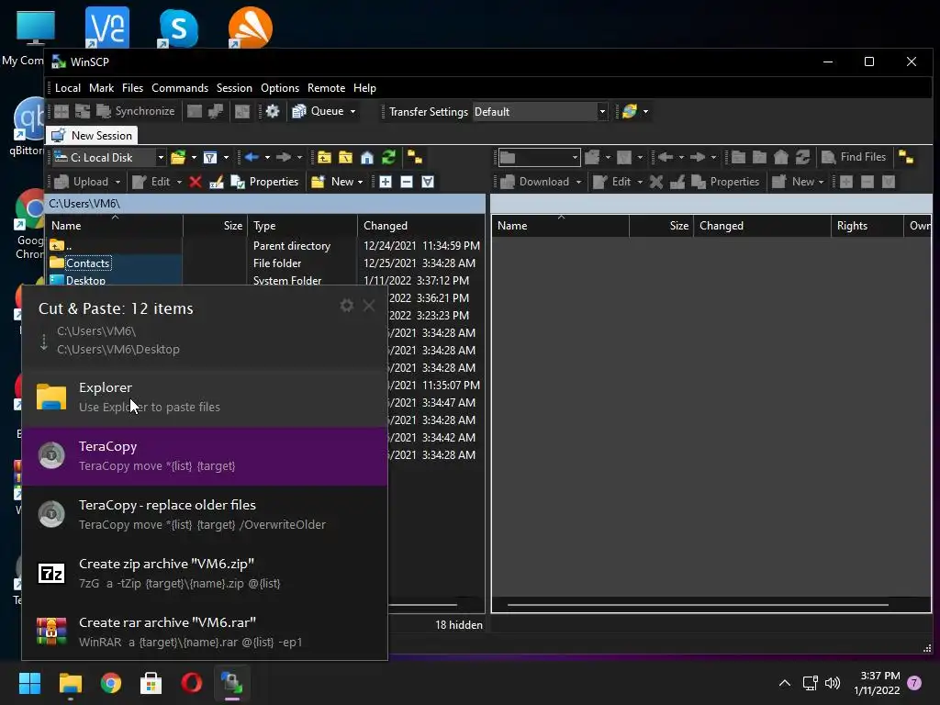Screen dimensions: 940x705
Task: Go to local parent directory icon
Action: coord(324,158)
